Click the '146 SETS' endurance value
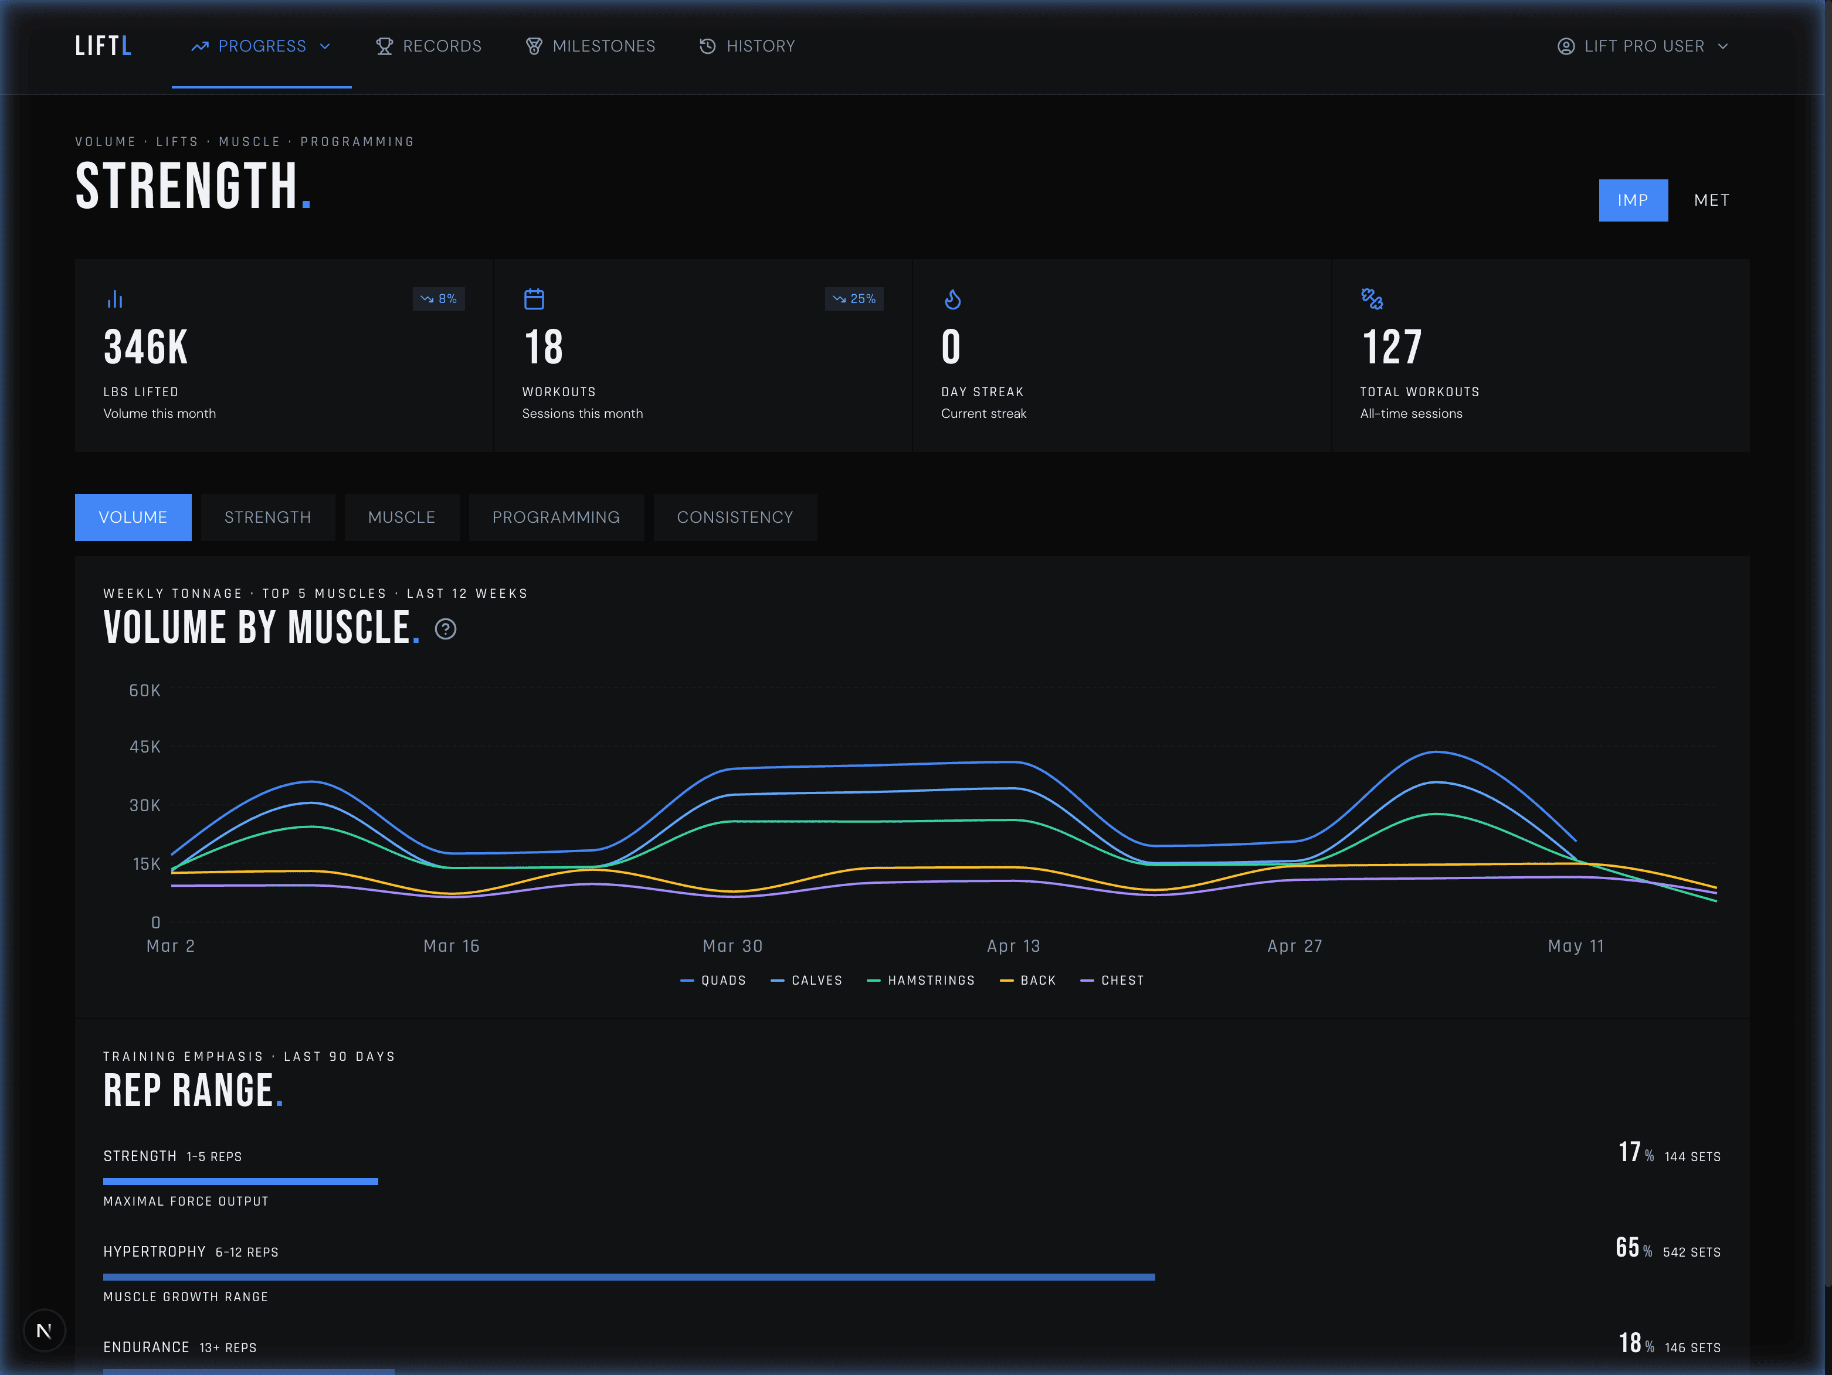Image resolution: width=1832 pixels, height=1375 pixels. pyautogui.click(x=1692, y=1347)
